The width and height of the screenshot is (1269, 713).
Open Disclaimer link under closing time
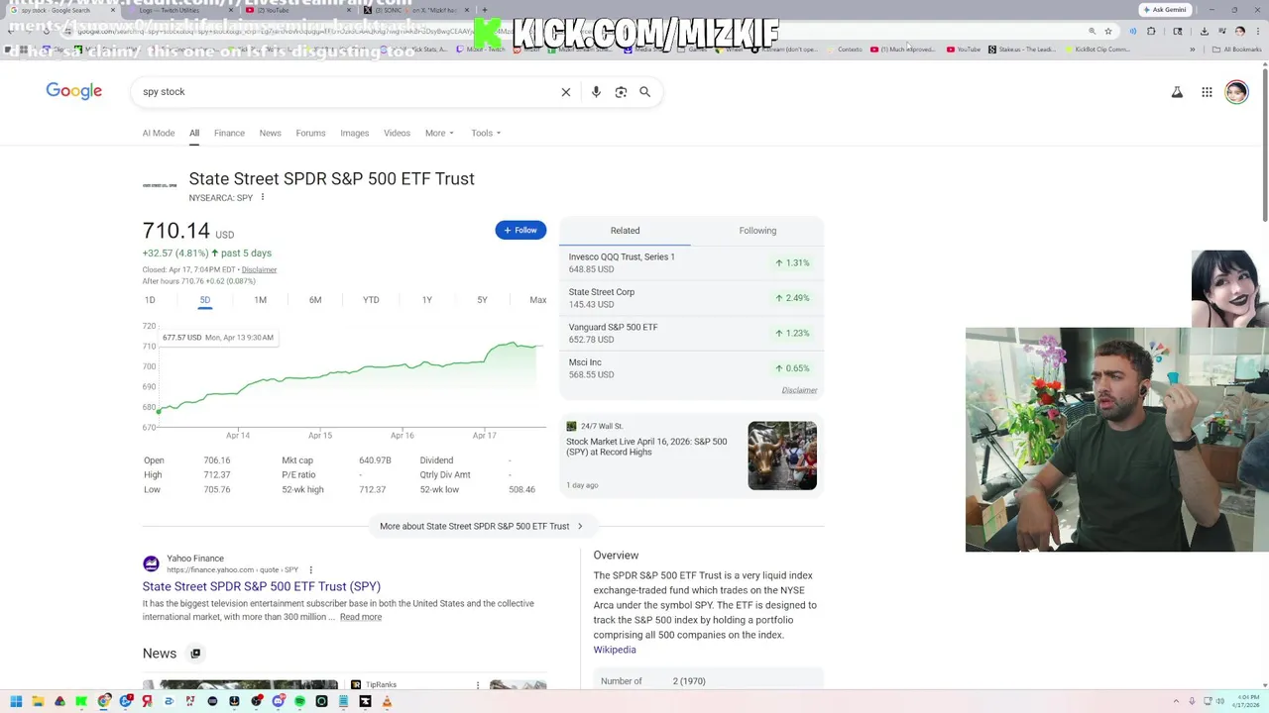(259, 269)
